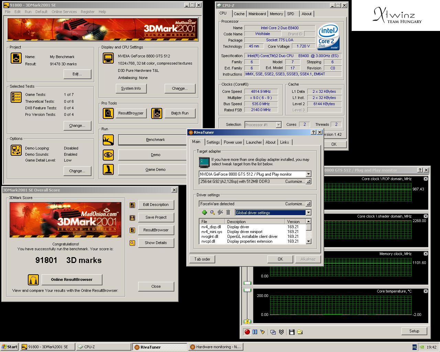Close the shader domain clock graph
440x352 pixels.
click(426, 216)
